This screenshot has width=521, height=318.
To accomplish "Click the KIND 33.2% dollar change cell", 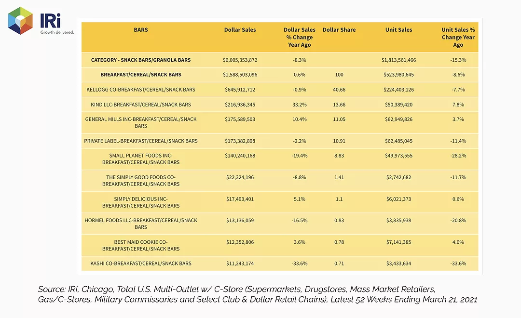I will (300, 105).
